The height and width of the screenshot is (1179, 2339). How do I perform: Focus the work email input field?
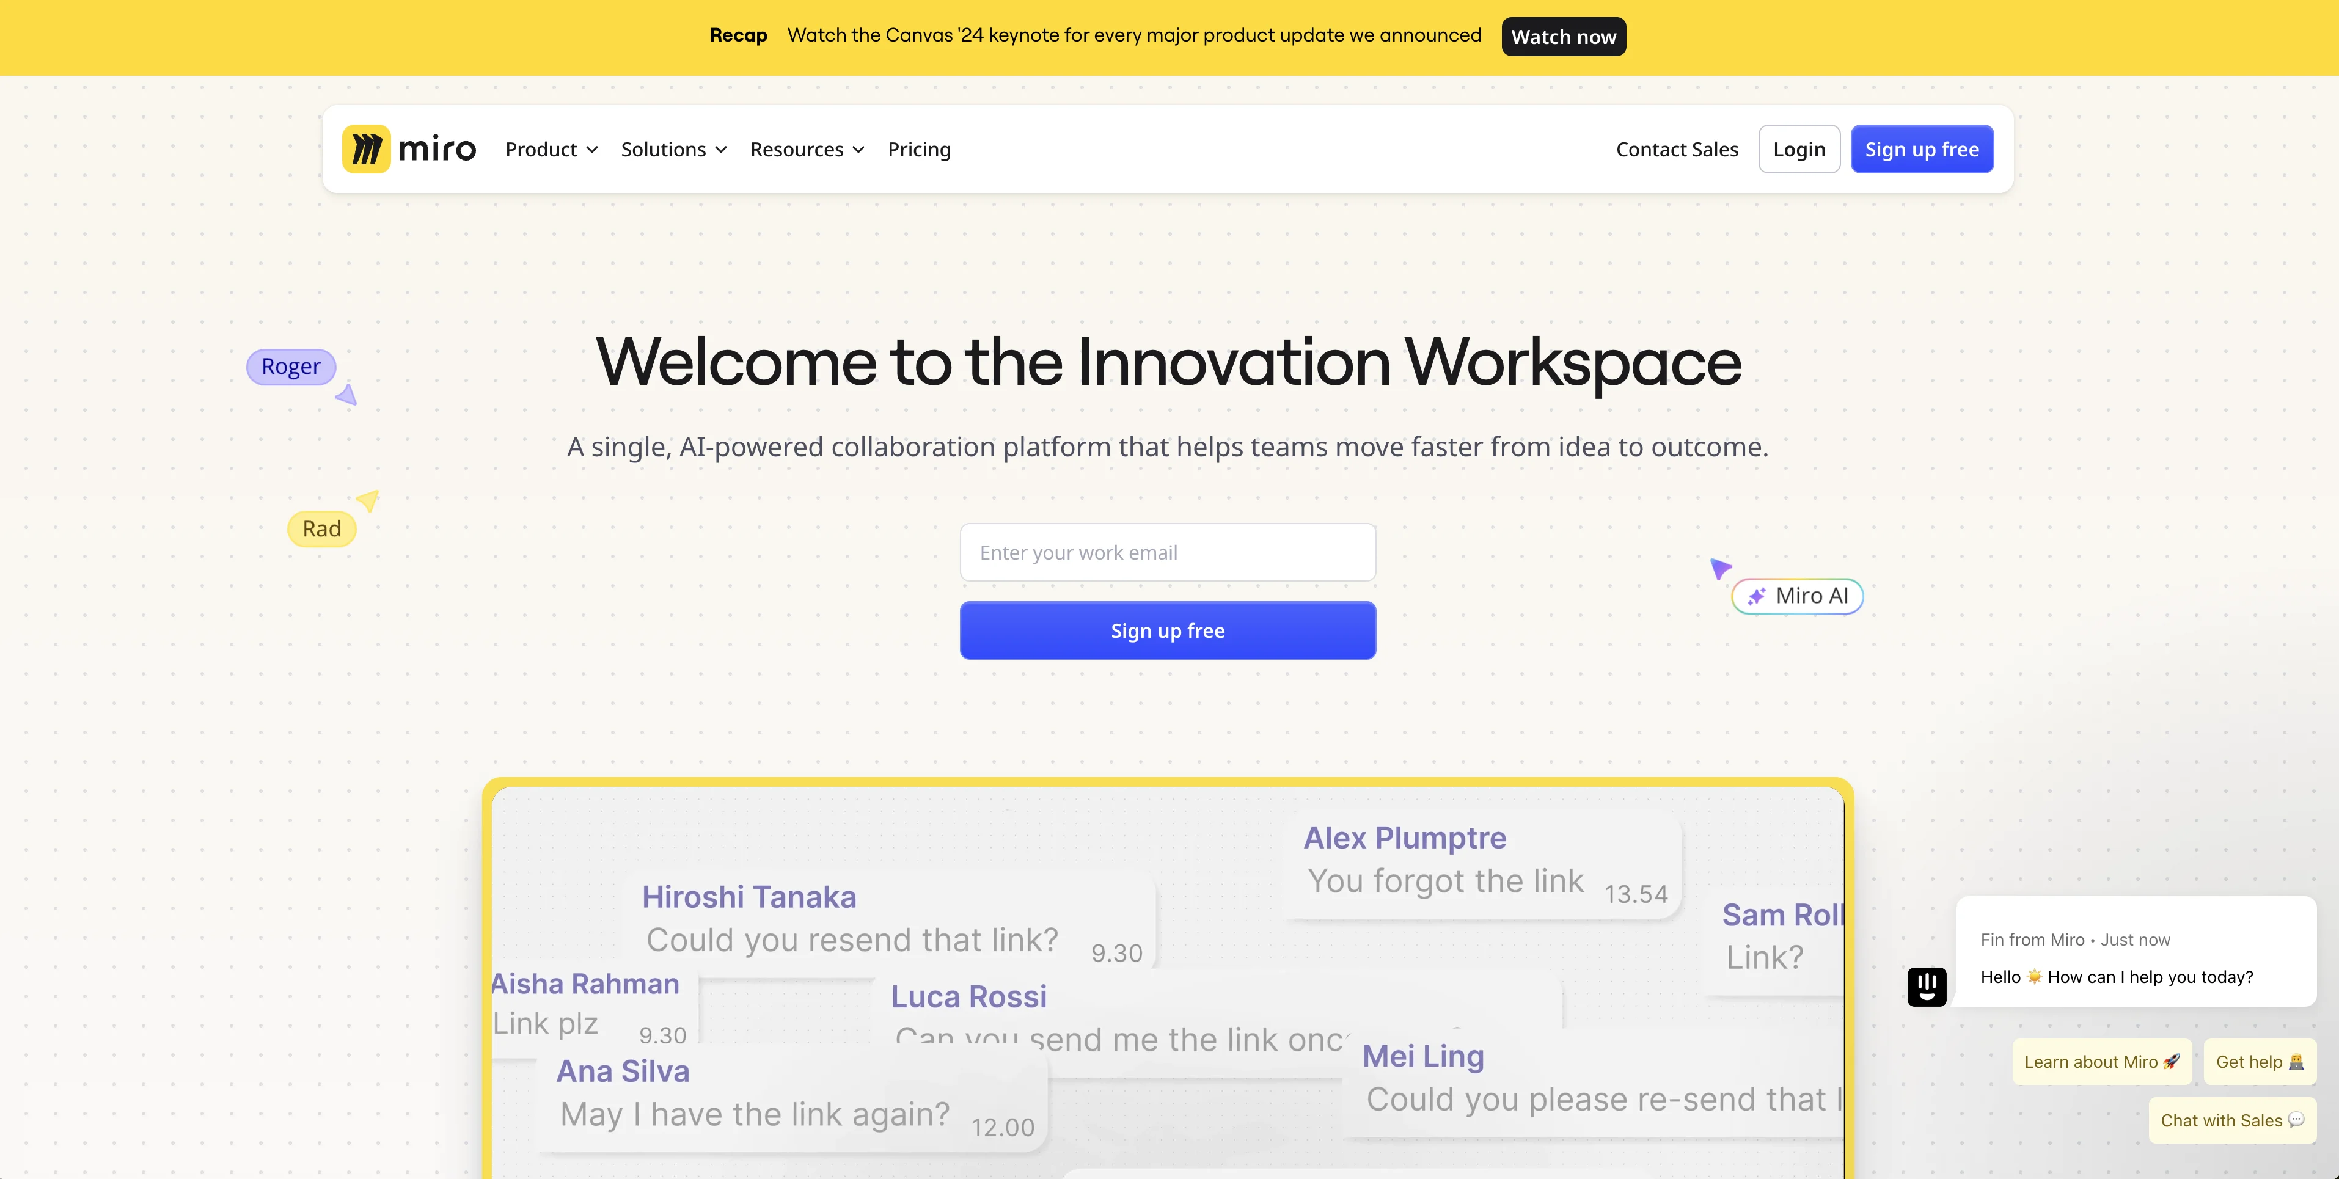point(1167,553)
